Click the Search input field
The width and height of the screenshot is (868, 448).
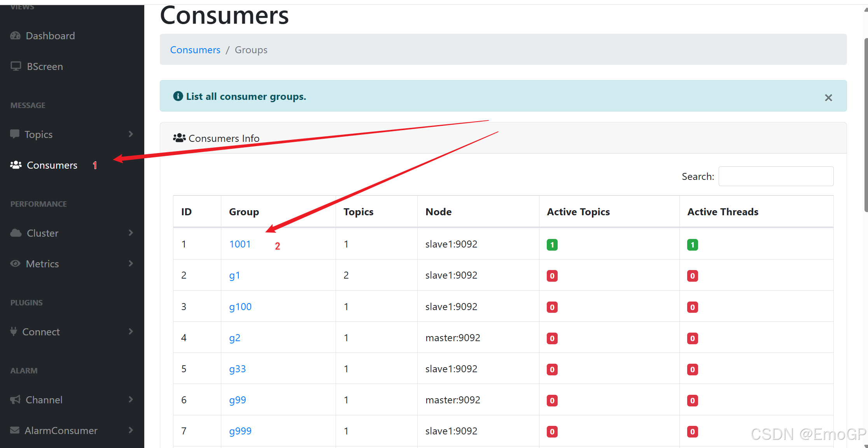pos(776,176)
